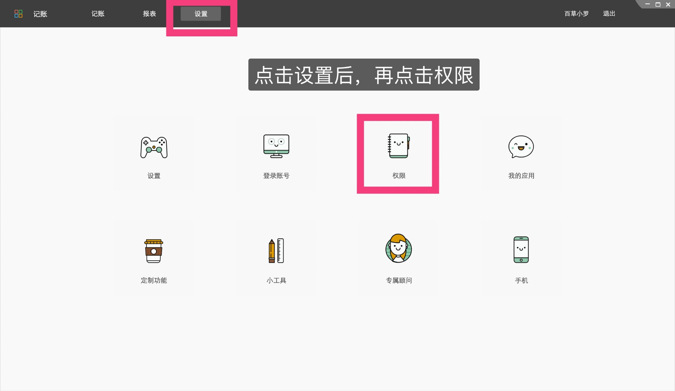Select the 小工具 pencil and ruler icon
The height and width of the screenshot is (391, 675).
pos(276,251)
